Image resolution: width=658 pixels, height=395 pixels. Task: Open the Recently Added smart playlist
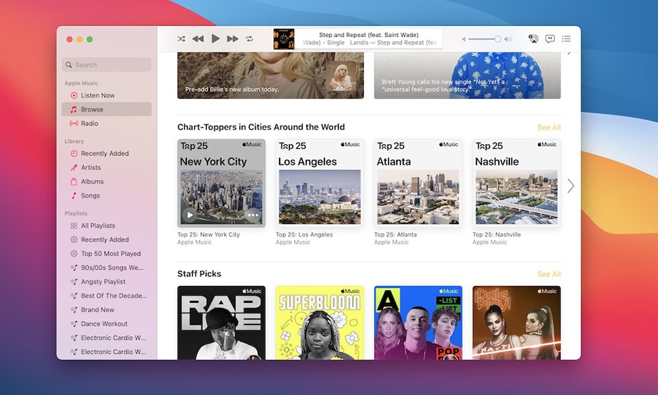click(x=107, y=239)
